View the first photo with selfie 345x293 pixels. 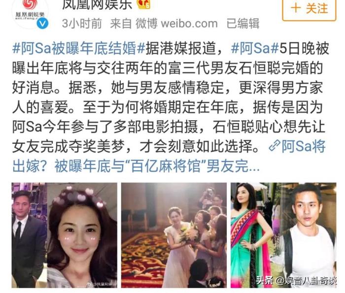tap(65, 235)
